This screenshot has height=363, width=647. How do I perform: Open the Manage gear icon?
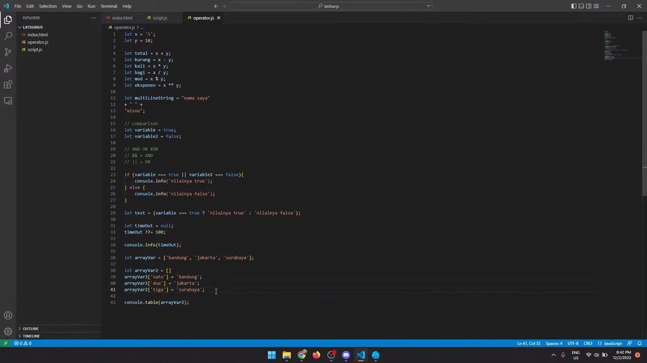8,331
